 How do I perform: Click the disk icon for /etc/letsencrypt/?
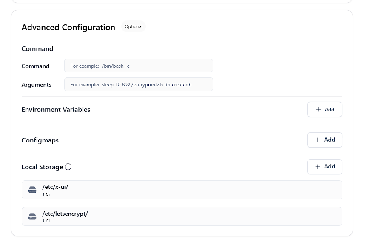[x=32, y=217]
